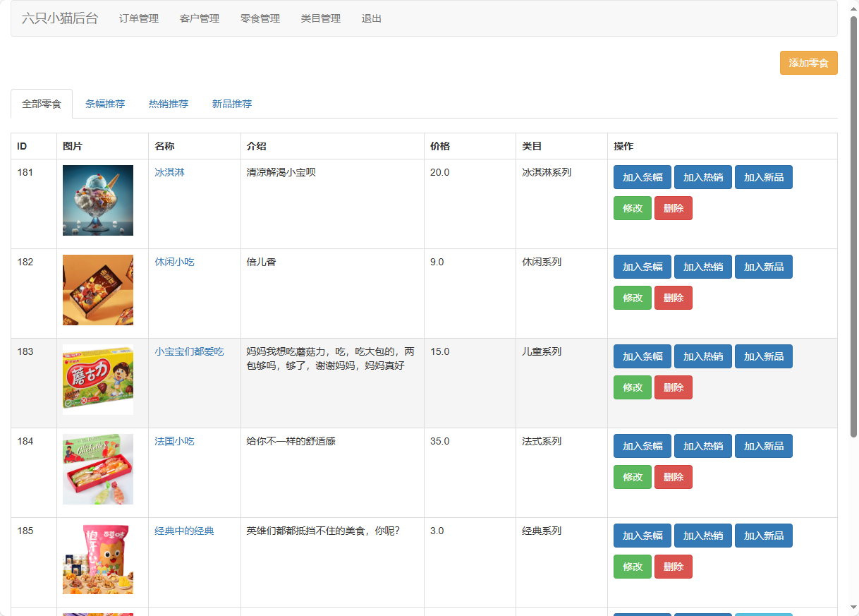Click the ice cream product thumbnail
The image size is (859, 616).
[98, 200]
